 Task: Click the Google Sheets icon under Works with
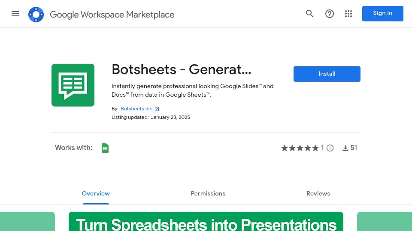105,148
